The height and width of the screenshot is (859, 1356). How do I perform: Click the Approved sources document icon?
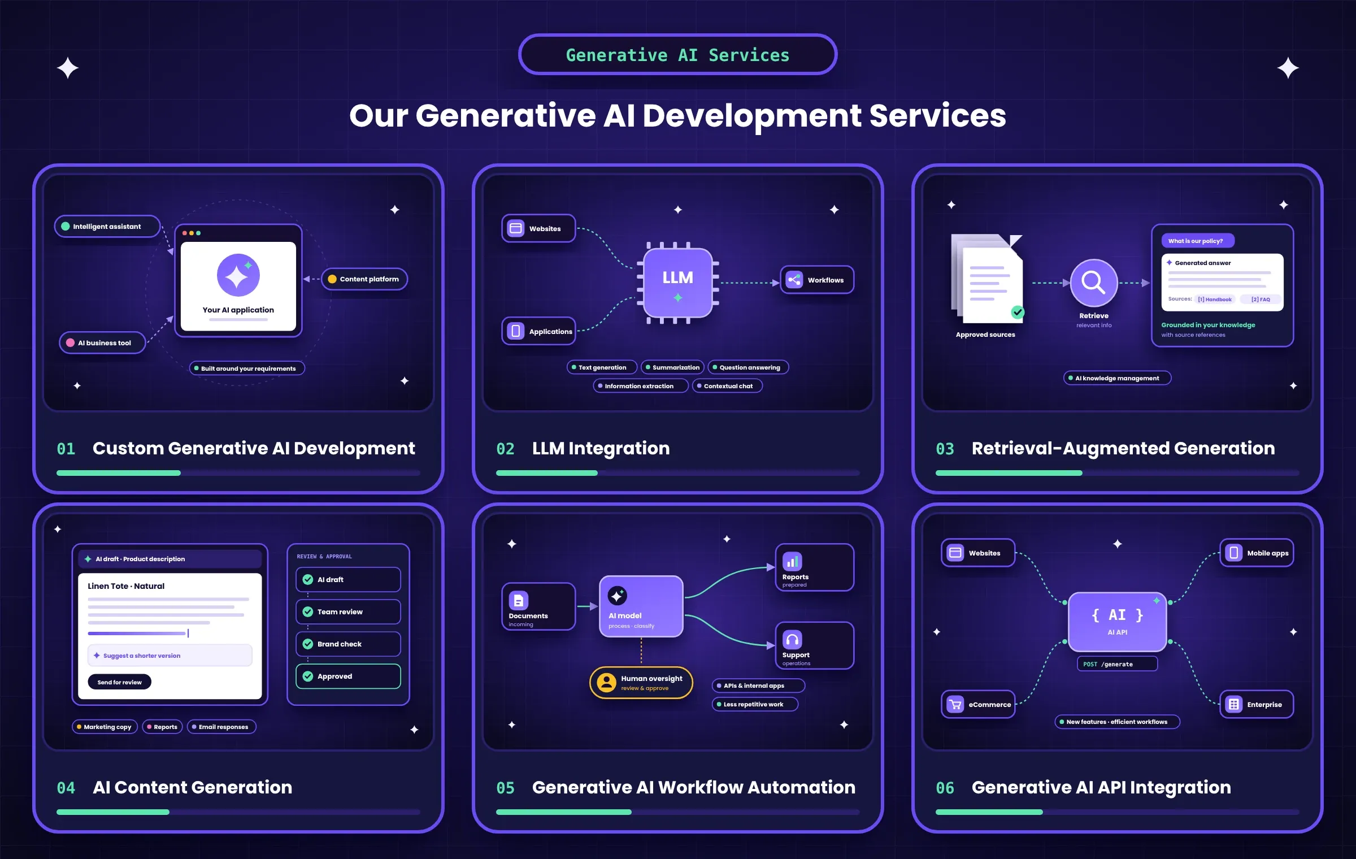pos(987,279)
